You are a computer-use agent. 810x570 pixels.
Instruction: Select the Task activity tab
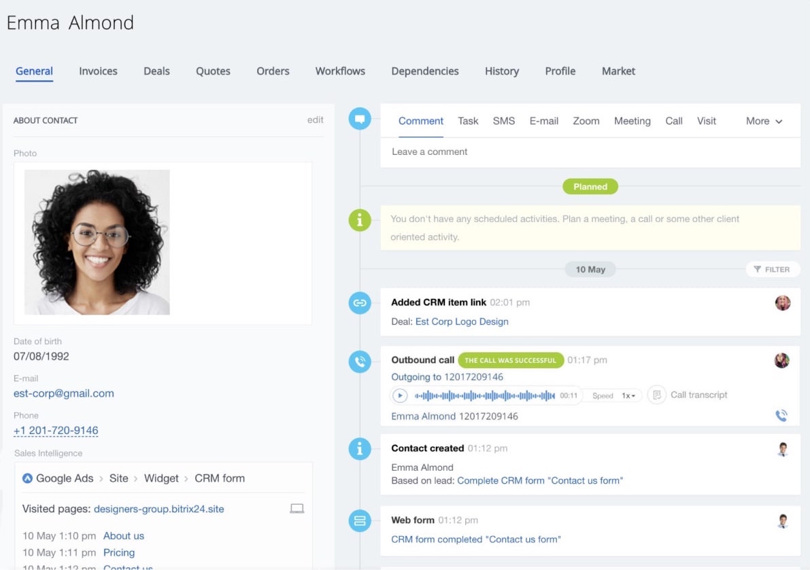point(468,121)
